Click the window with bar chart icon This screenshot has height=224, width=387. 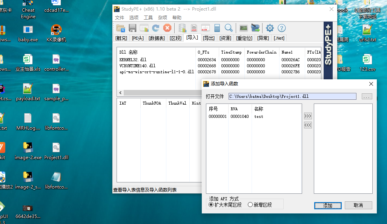click(144, 28)
